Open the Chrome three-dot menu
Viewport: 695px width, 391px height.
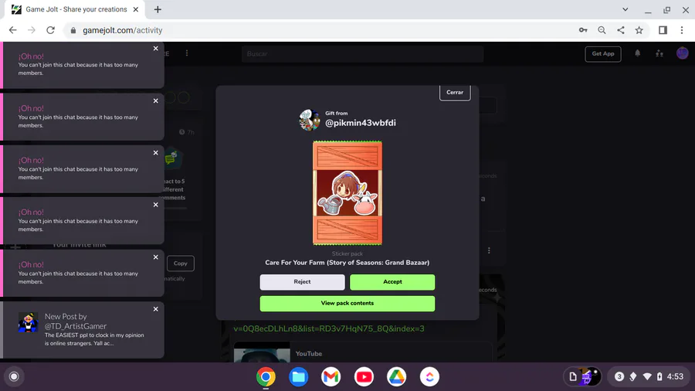tap(682, 30)
